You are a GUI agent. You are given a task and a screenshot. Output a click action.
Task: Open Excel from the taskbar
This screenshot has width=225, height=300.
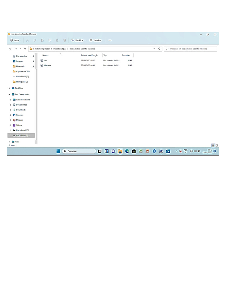tap(141, 151)
